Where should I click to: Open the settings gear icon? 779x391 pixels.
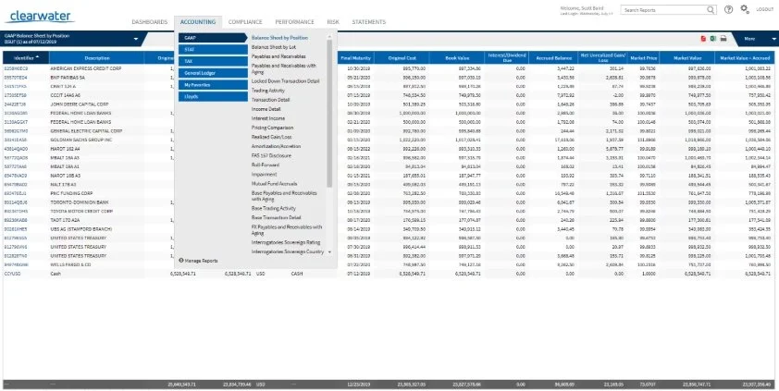744,9
